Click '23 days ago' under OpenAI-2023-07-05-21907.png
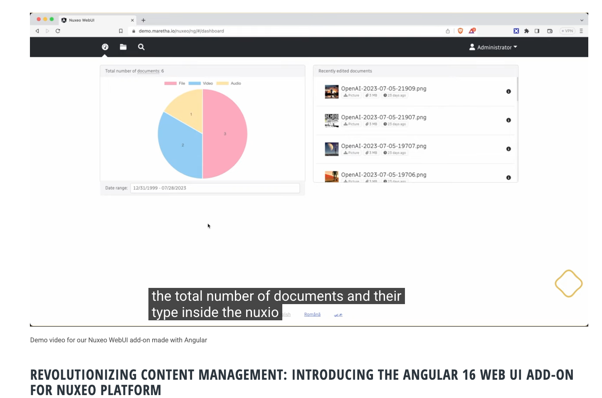 [x=395, y=124]
